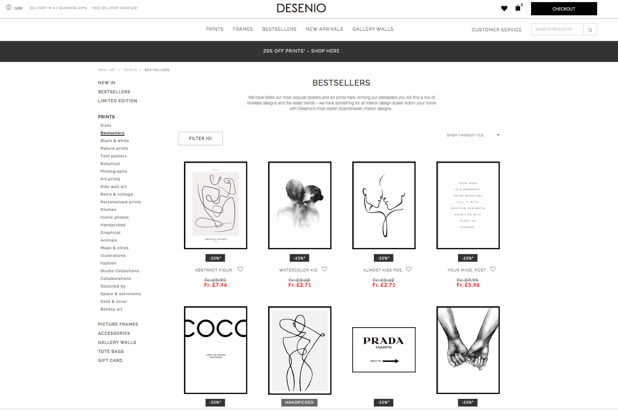Image resolution: width=618 pixels, height=410 pixels.
Task: Open Customer Service page
Action: [496, 30]
